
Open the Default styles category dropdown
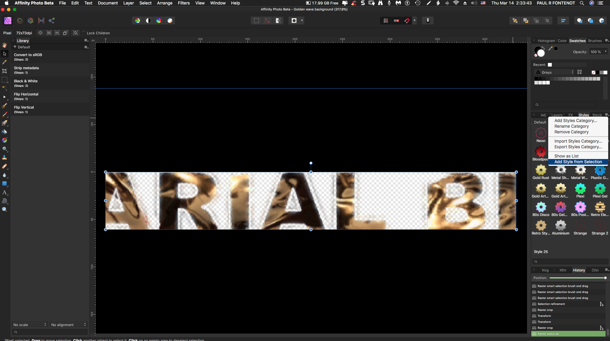coord(540,122)
